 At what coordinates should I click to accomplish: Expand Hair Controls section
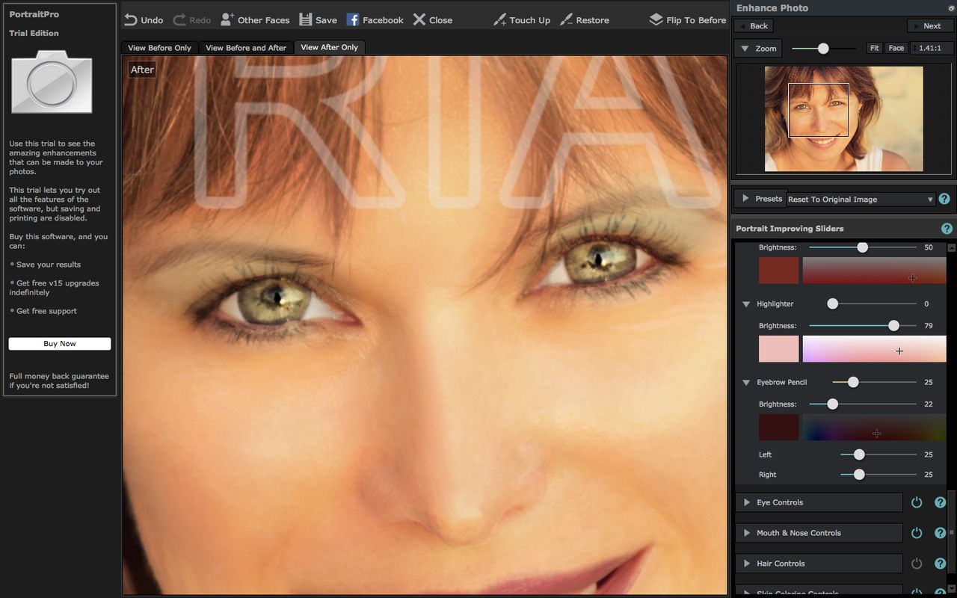coord(746,564)
